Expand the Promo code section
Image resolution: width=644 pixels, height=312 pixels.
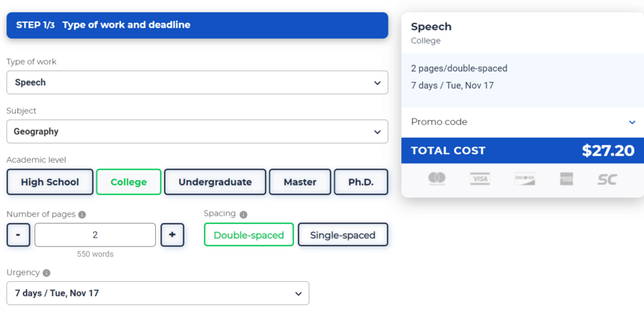pyautogui.click(x=523, y=122)
